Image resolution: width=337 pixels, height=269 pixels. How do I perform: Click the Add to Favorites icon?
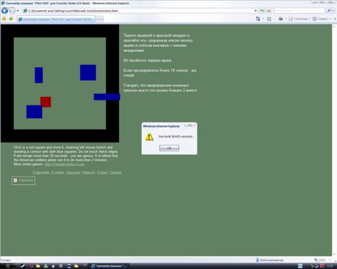tap(11, 19)
